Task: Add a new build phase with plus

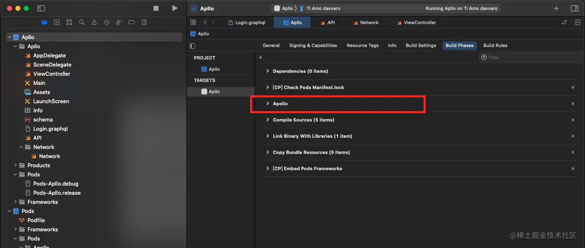Action: (x=260, y=57)
